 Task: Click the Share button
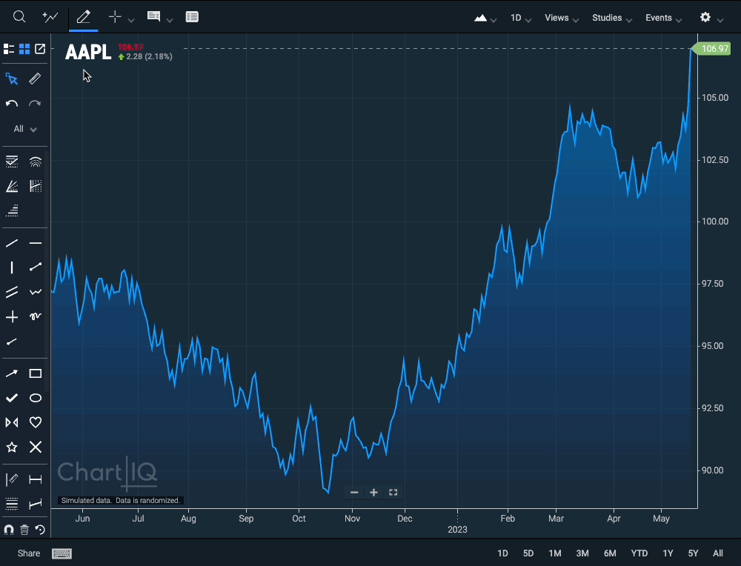click(x=29, y=553)
